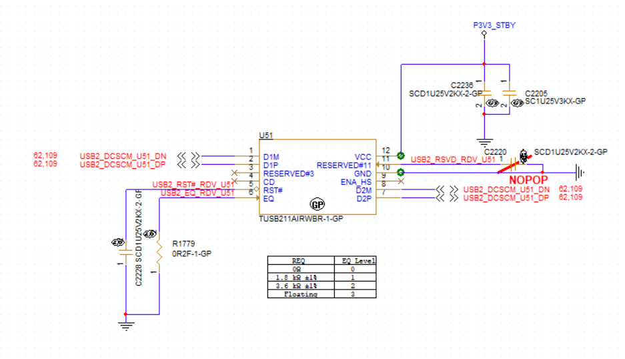Viewport: 625px width, 359px height.
Task: Click the crossed-out C2220 NOPOP capacitor
Action: click(514, 163)
